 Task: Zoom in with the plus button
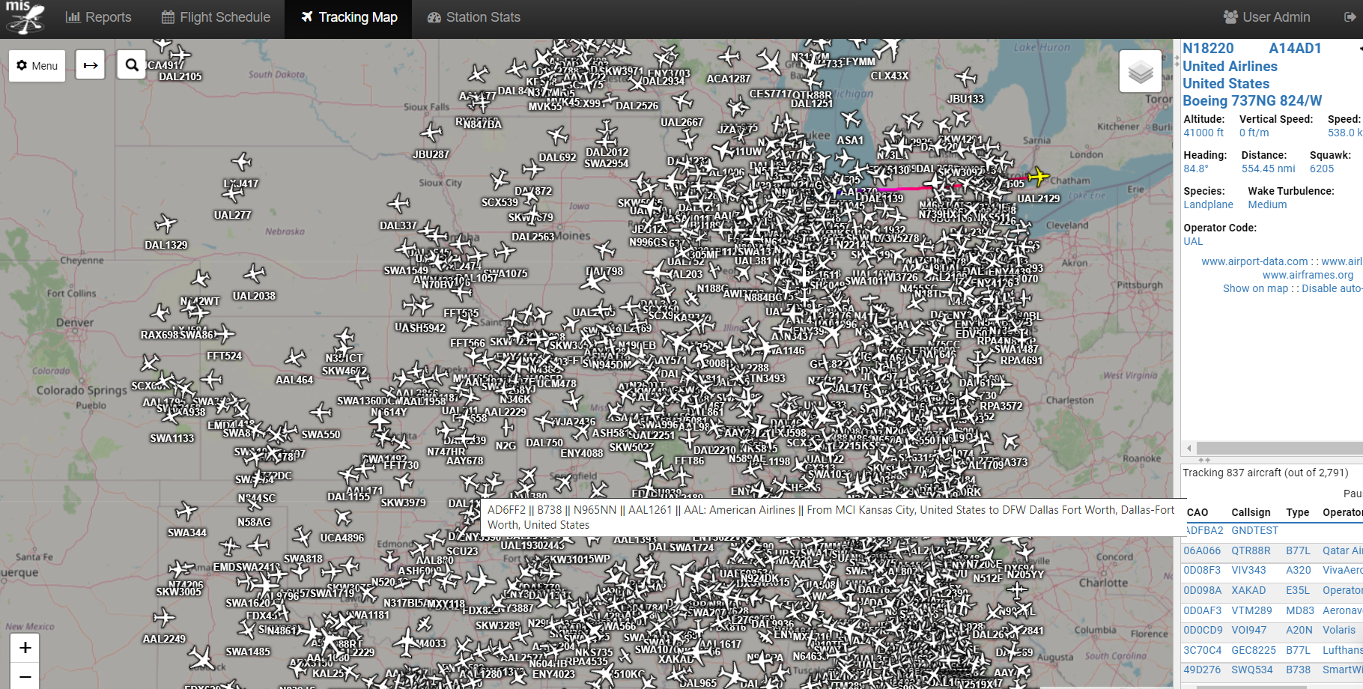(x=25, y=648)
